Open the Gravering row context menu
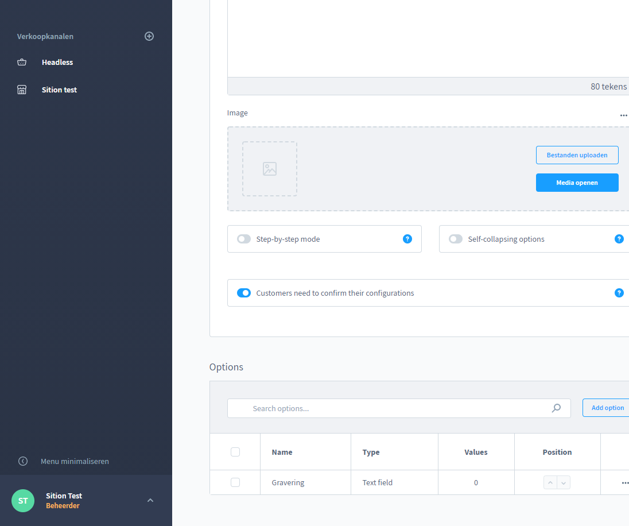629x526 pixels. tap(624, 483)
